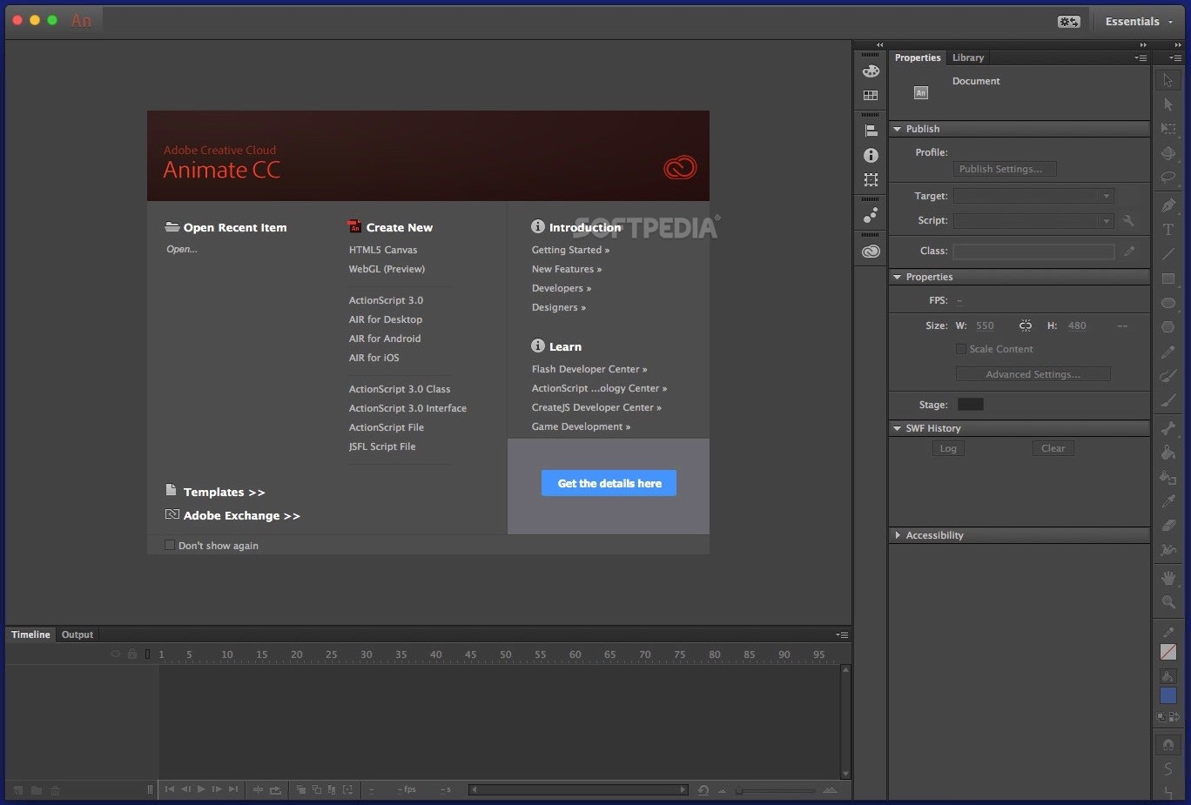The height and width of the screenshot is (805, 1191).
Task: Select the Lasso tool
Action: point(1168,178)
